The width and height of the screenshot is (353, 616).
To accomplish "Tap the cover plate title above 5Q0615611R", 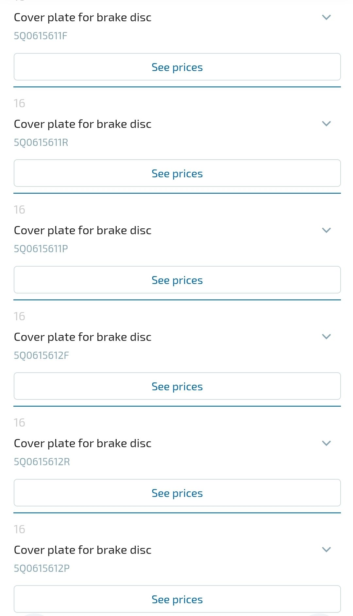I will pos(83,124).
